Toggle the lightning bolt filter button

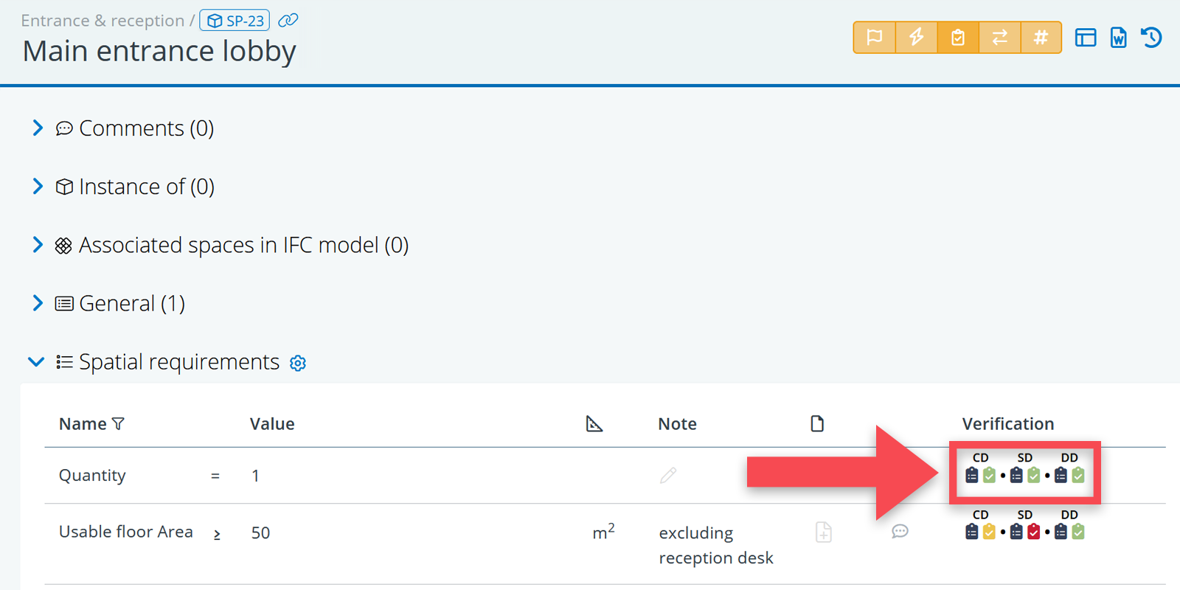(916, 38)
